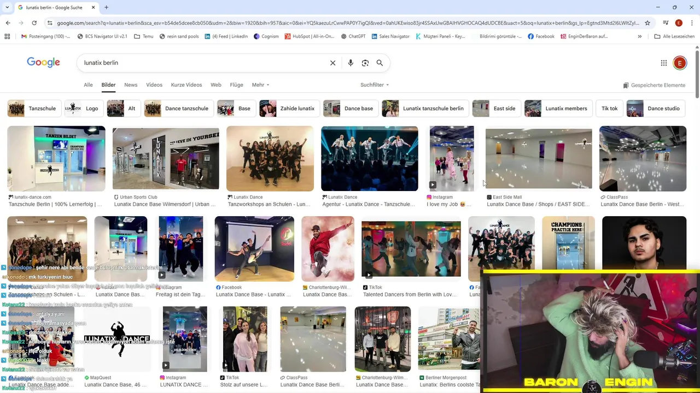Open Chrome menu three-dot icon
Image resolution: width=700 pixels, height=393 pixels.
point(692,23)
